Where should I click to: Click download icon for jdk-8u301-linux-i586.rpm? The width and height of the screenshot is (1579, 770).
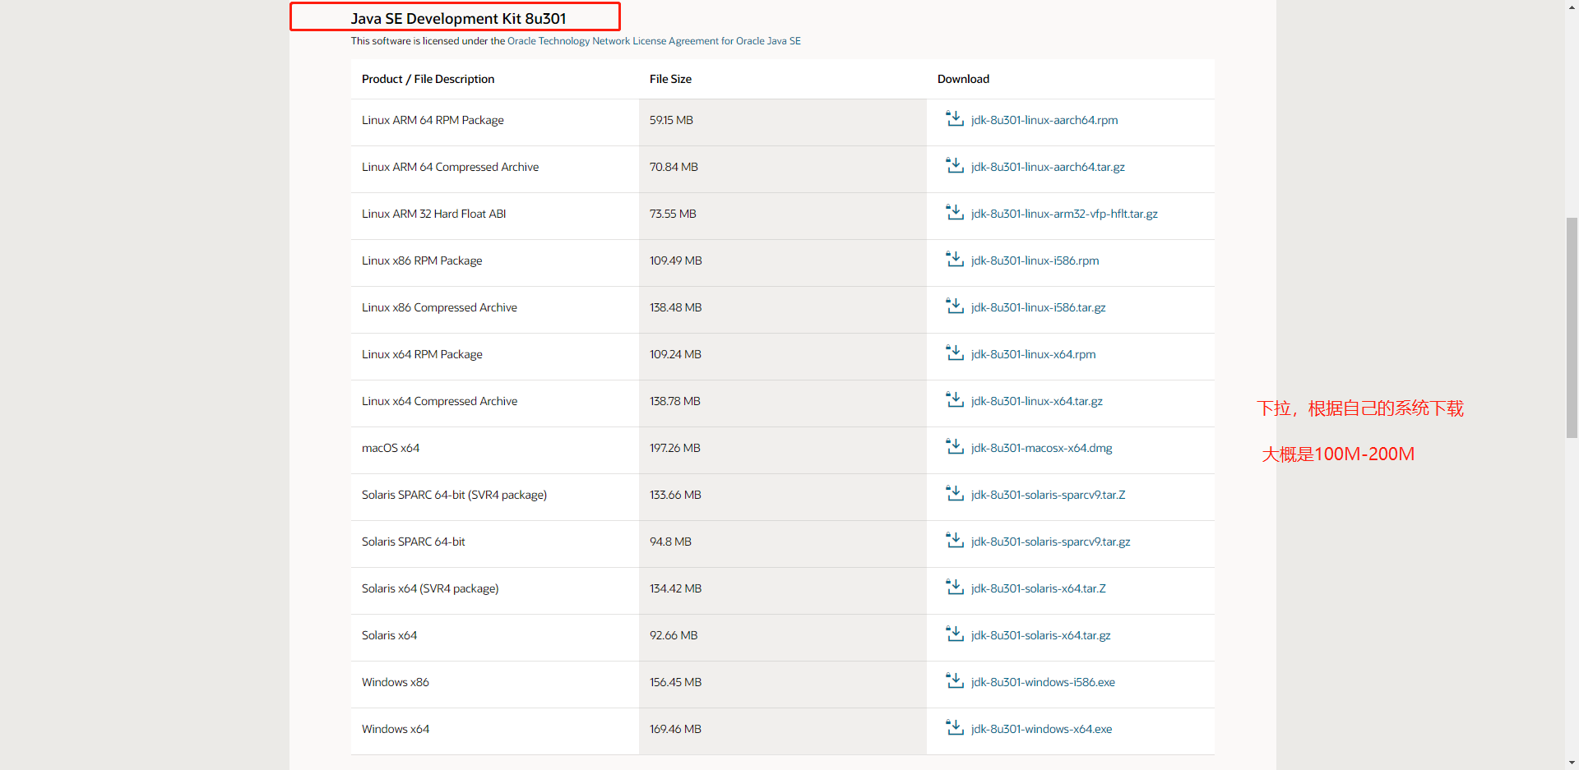(955, 260)
